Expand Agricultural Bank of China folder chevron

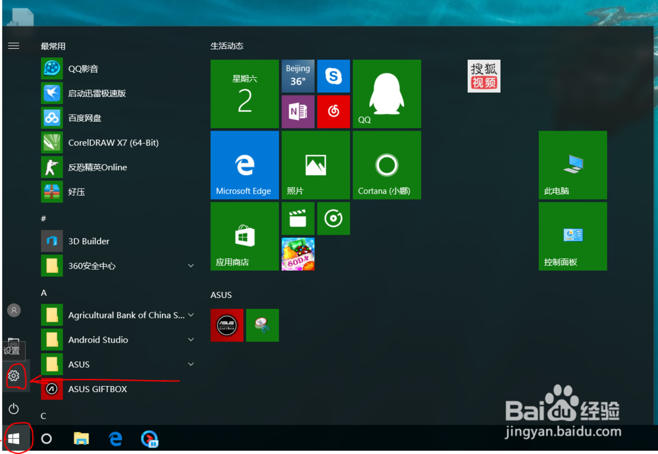[x=191, y=315]
